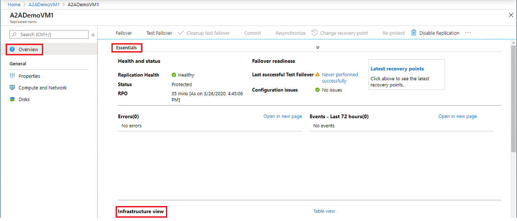Image resolution: width=517 pixels, height=221 pixels.
Task: Collapse the sidebar with double-chevron icon
Action: click(93, 35)
